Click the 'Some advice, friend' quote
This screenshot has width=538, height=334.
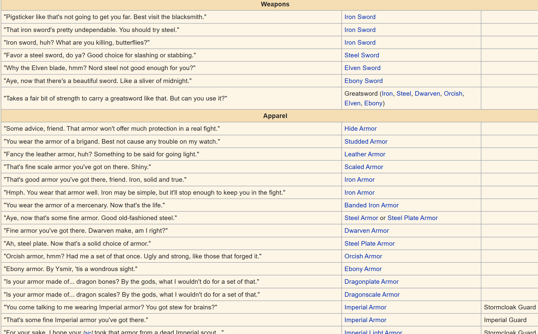tap(112, 129)
